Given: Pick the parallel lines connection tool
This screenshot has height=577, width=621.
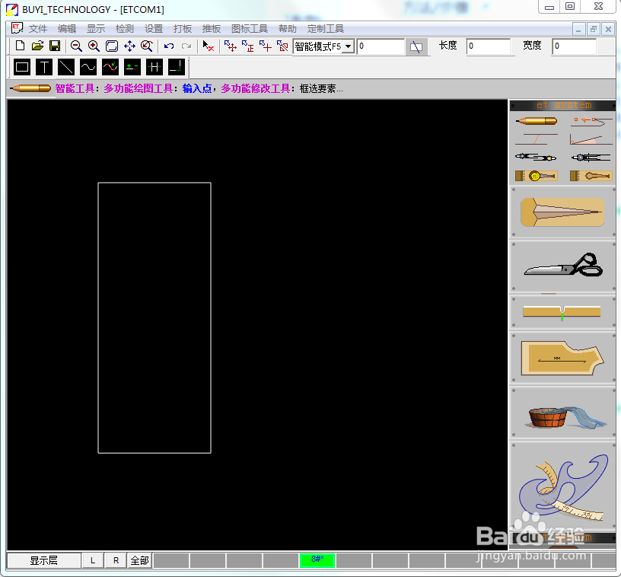Looking at the screenshot, I should tap(537, 139).
